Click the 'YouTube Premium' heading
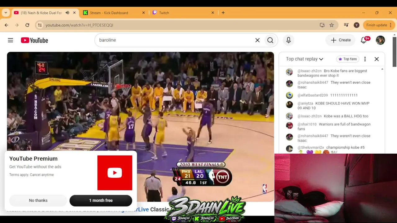Viewport: 397px width, 223px height. coord(33,159)
